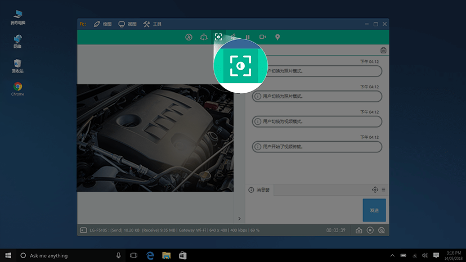Toggle the flash lightning icon

(233, 37)
